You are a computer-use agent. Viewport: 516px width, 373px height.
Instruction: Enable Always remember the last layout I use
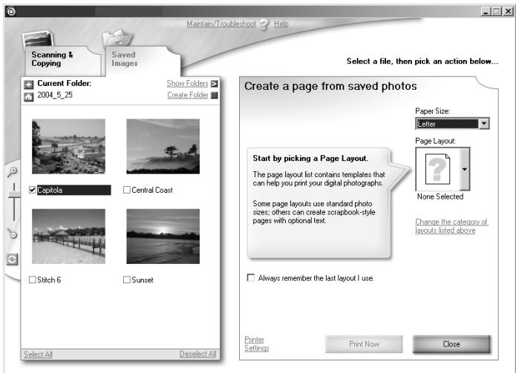point(251,277)
